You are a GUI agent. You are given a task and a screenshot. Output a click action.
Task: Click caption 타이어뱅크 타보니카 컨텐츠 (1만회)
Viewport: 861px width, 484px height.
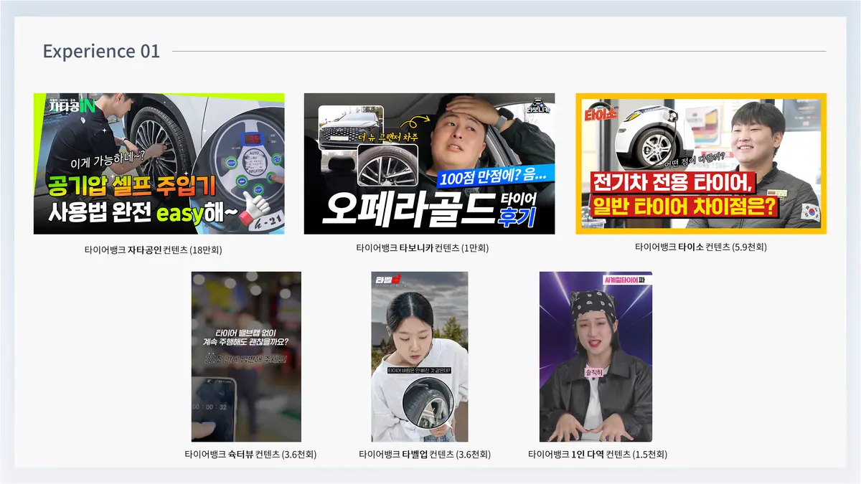pos(423,248)
